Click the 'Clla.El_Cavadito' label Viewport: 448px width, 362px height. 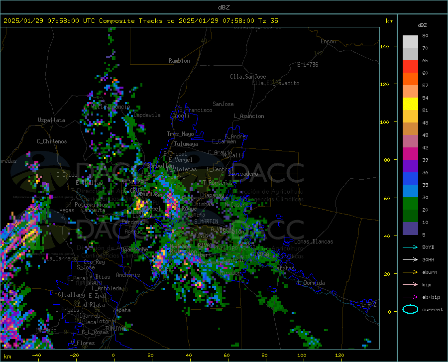click(275, 83)
